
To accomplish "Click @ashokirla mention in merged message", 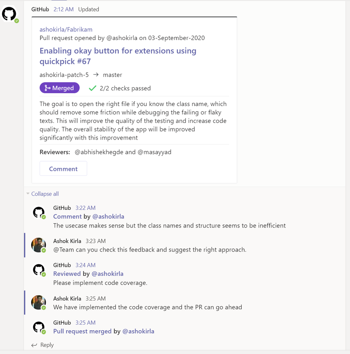I will pos(138,331).
